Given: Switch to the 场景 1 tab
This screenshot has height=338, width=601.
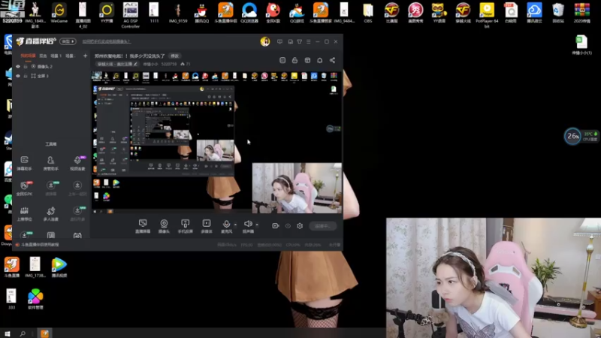Looking at the screenshot, I should (x=56, y=56).
